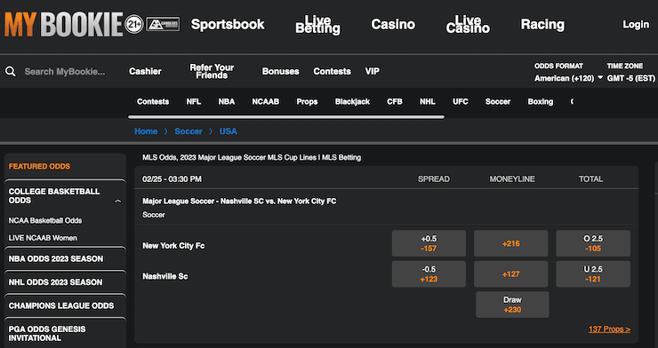
Task: Bet Under 2.5 total at -121
Action: (x=593, y=274)
